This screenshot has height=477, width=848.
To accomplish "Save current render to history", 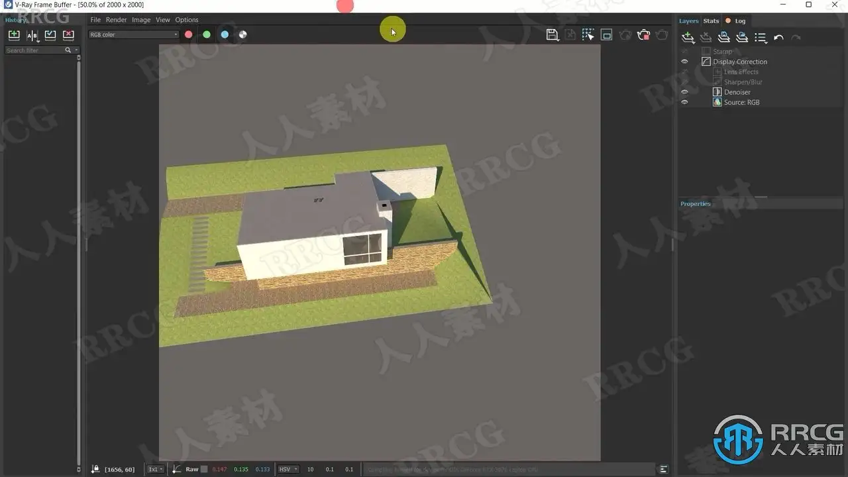I will click(x=13, y=35).
